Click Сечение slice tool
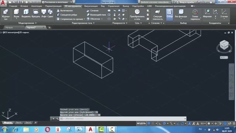This screenshot has width=236, height=133. (93, 11)
